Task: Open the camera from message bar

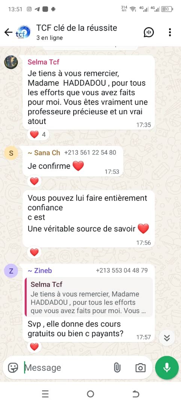Action: tap(140, 368)
